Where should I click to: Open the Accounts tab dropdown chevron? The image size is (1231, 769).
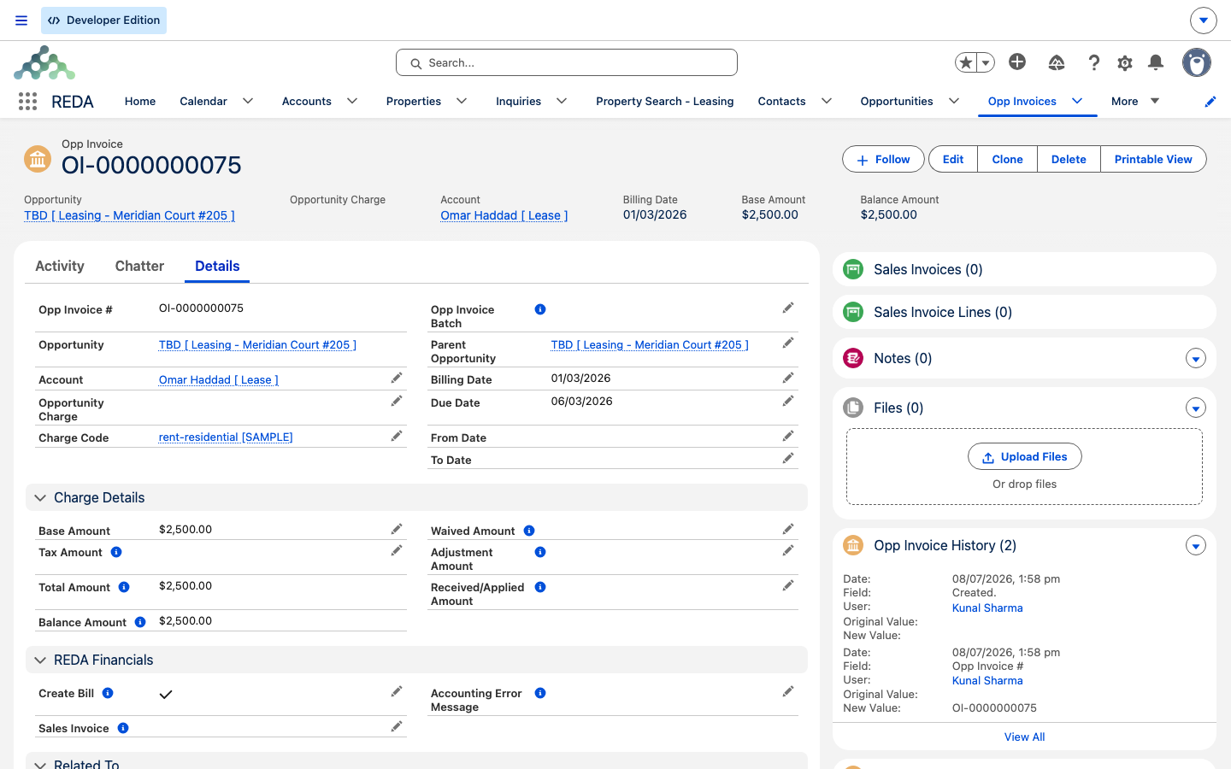pos(352,101)
